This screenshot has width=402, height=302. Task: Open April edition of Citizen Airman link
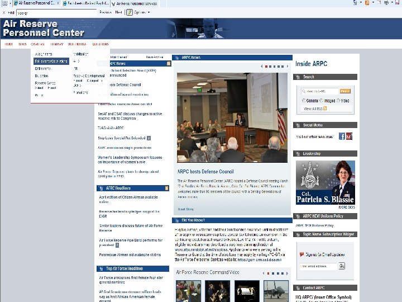[128, 199]
